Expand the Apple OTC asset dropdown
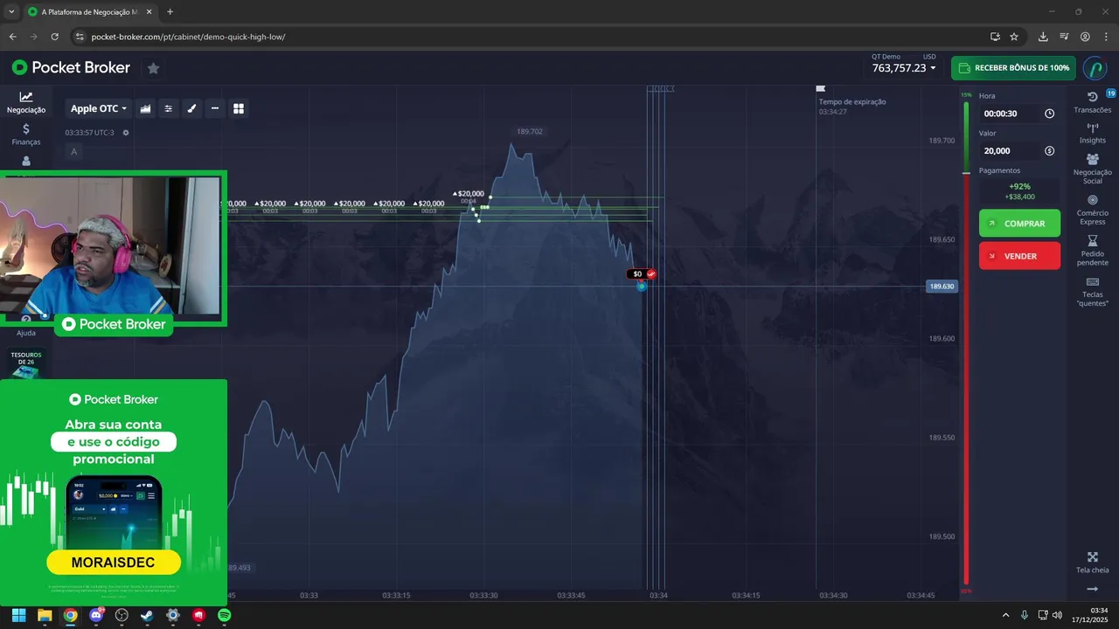This screenshot has width=1119, height=629. (98, 108)
